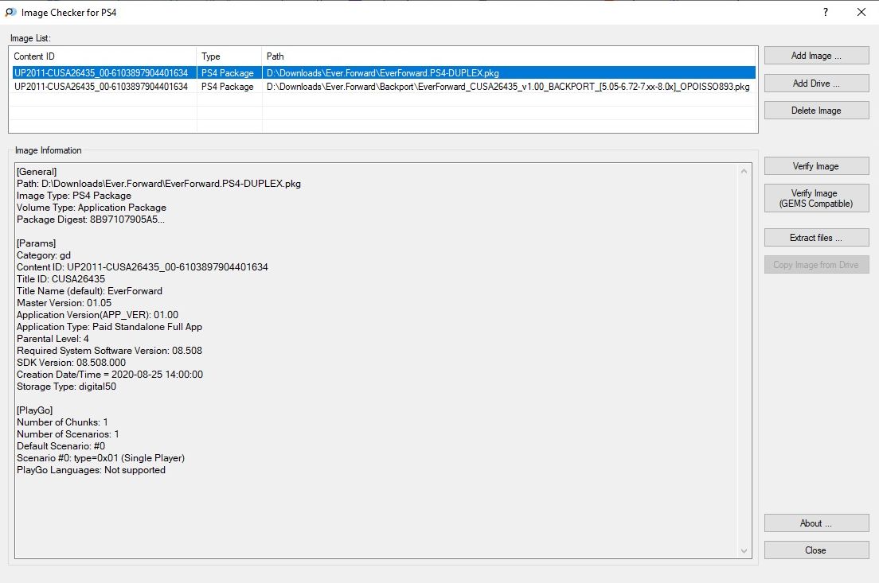
Task: Click Content ID cell in second list row
Action: pos(101,87)
